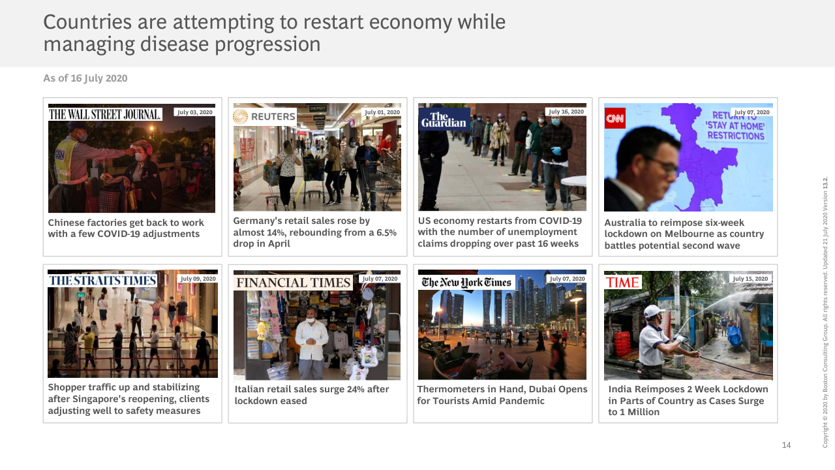The image size is (835, 470).
Task: Open Germany's retail sales headline
Action: pos(314,232)
